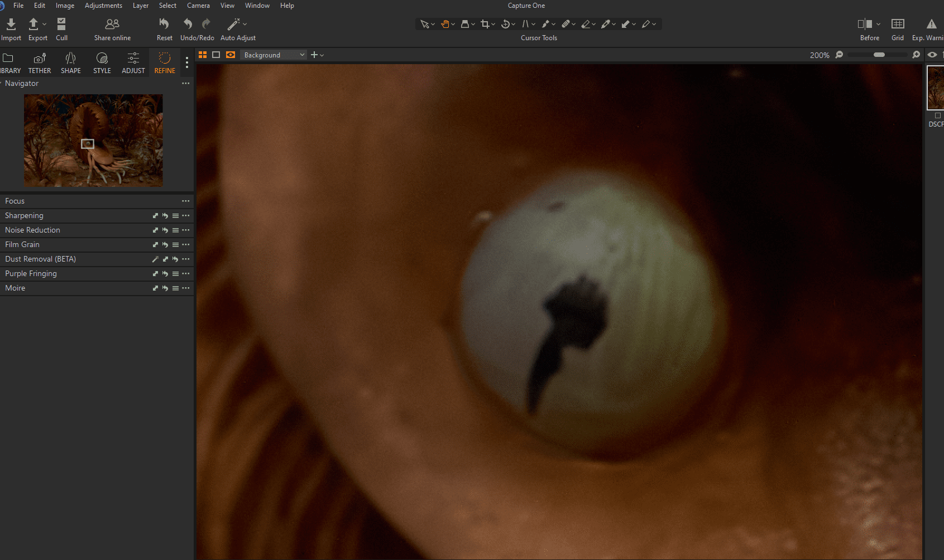
Task: Toggle Before view
Action: click(x=865, y=24)
